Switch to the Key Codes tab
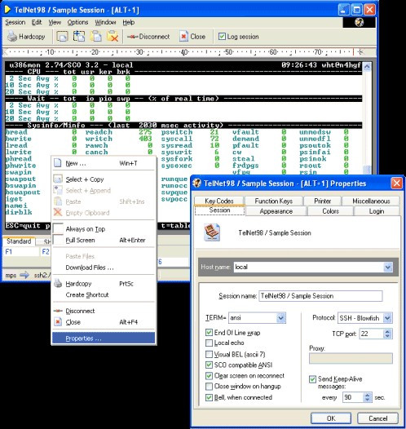This screenshot has width=406, height=429. coord(219,201)
